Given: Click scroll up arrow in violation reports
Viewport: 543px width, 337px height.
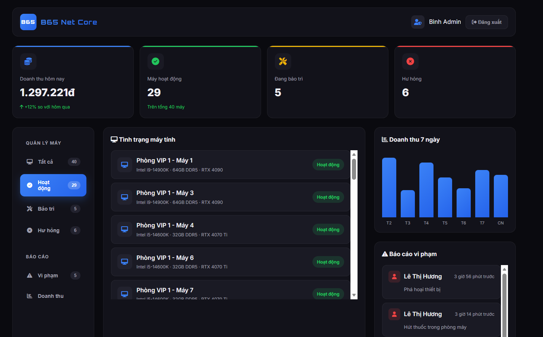Looking at the screenshot, I should click(x=504, y=269).
